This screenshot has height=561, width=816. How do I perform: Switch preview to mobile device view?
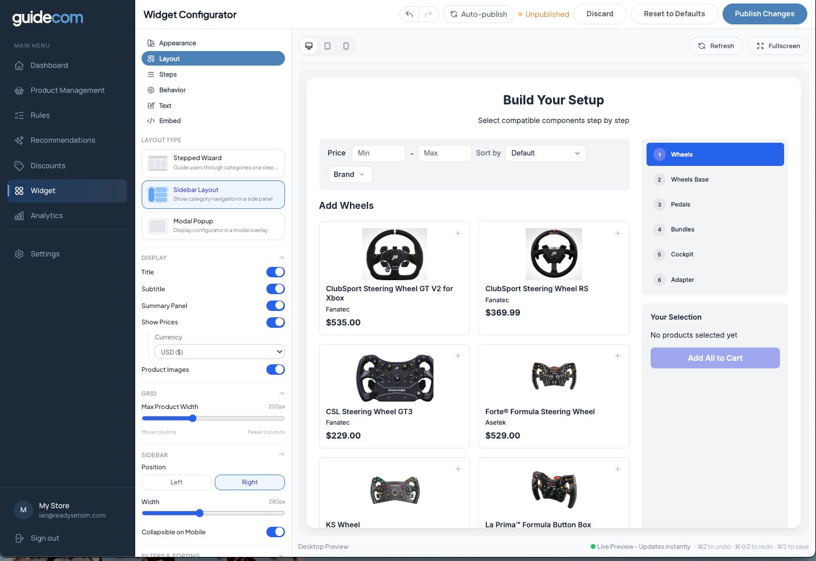point(346,46)
